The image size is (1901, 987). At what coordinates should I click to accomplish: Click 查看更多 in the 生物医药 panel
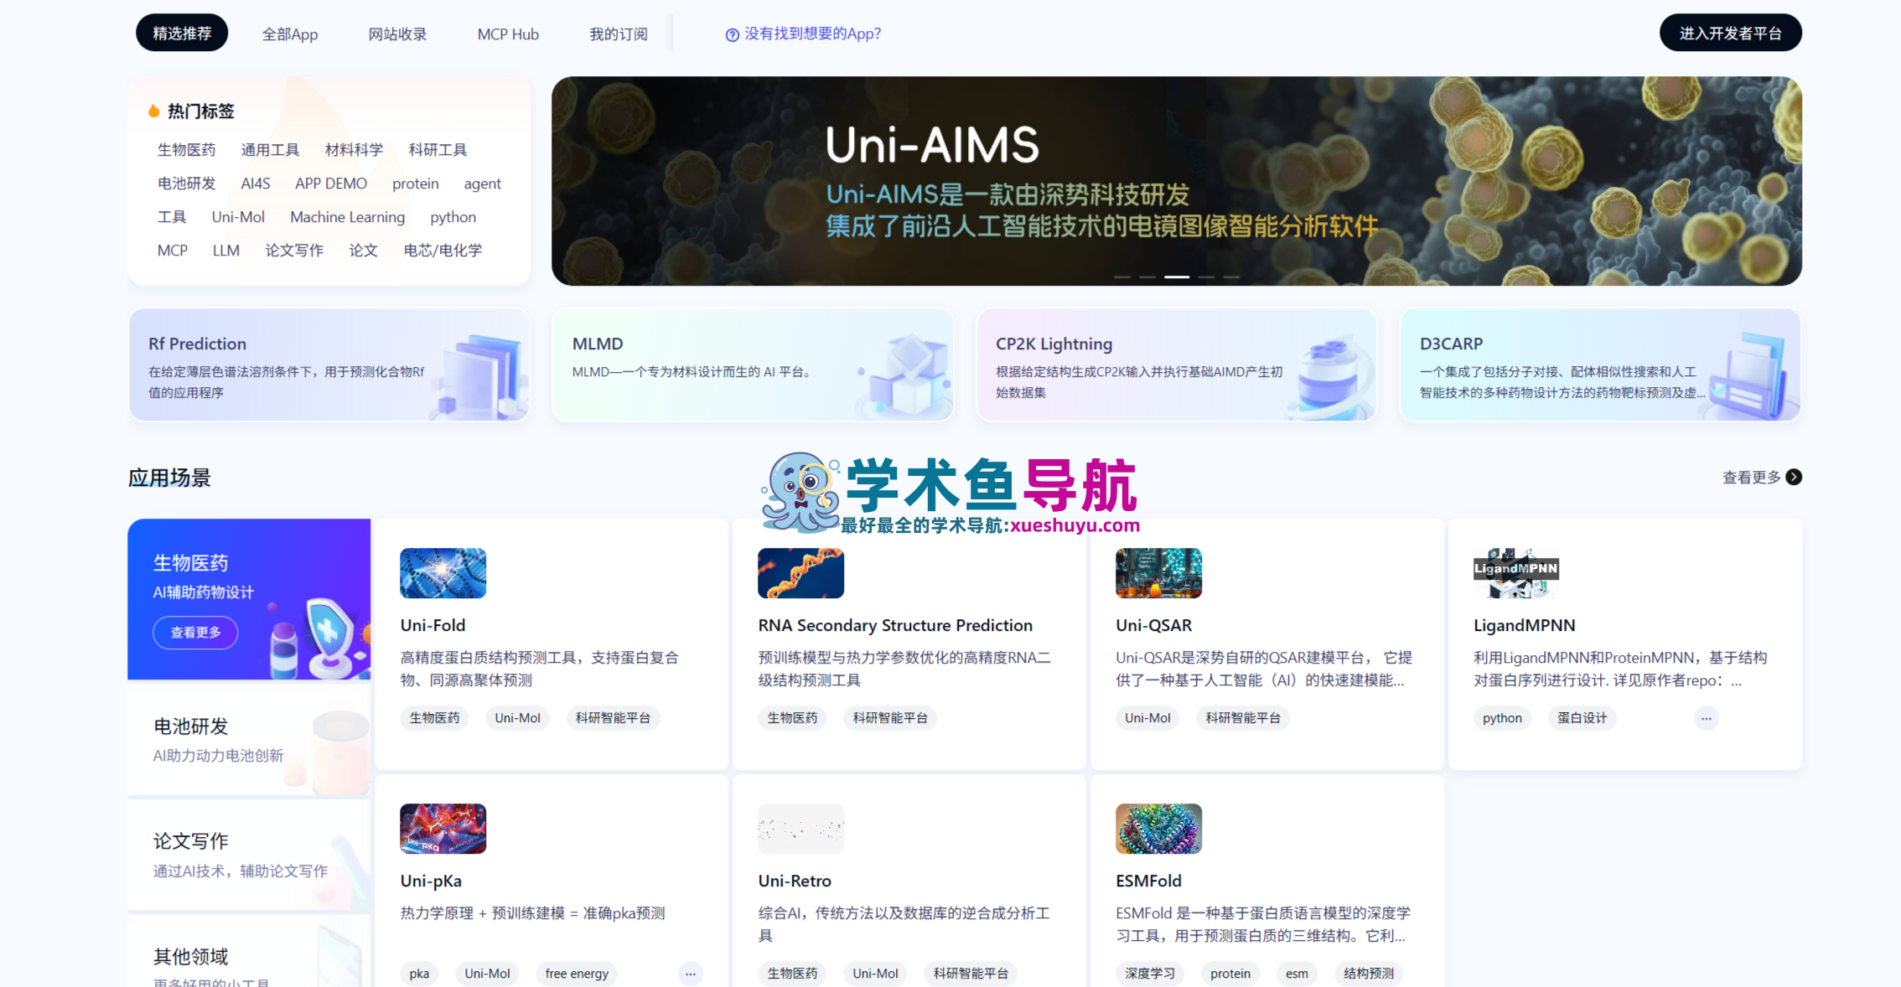pyautogui.click(x=195, y=632)
